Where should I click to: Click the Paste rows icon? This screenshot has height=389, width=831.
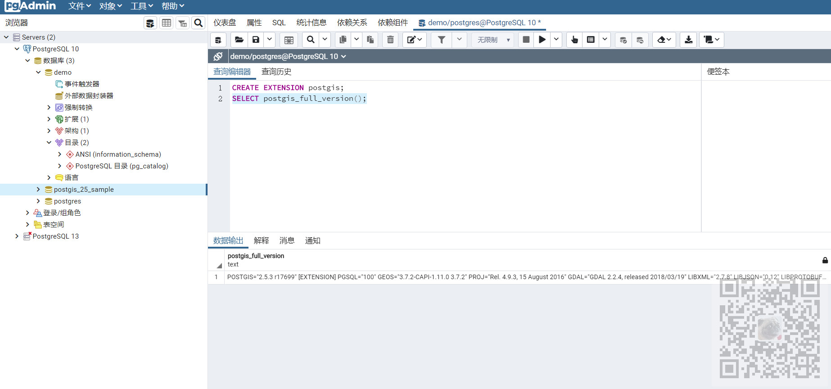tap(370, 40)
